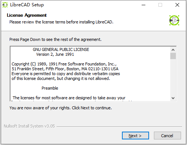Viewport: 187px width, 145px height.
Task: Click the Version 2, June 1991 line
Action: 55,54
